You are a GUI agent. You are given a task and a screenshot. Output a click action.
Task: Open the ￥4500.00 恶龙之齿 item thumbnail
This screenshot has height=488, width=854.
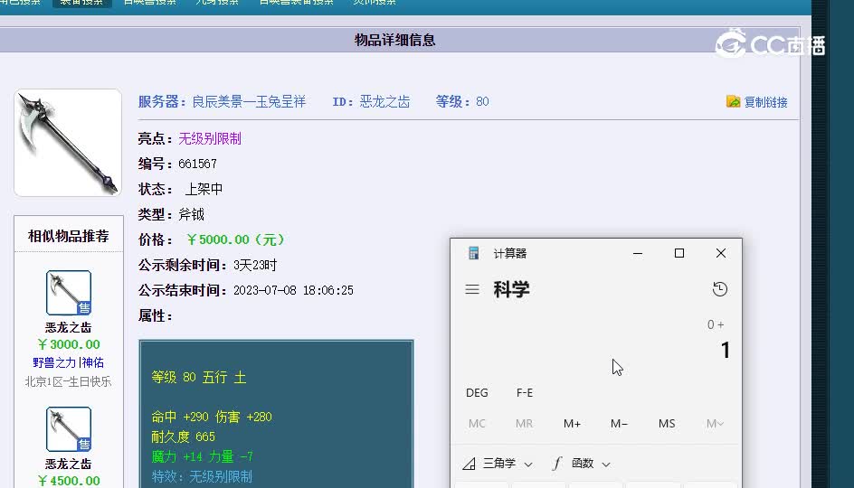[x=69, y=429]
